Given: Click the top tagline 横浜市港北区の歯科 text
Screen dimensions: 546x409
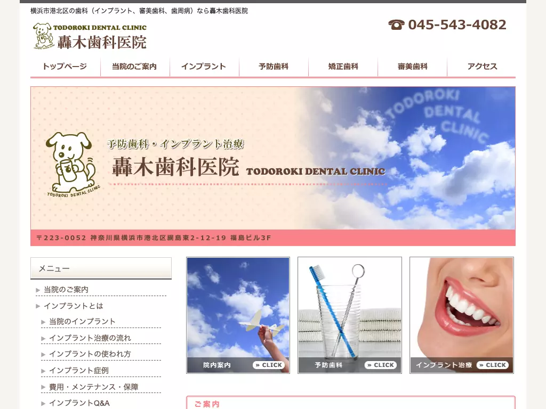Looking at the screenshot, I should pyautogui.click(x=139, y=11).
